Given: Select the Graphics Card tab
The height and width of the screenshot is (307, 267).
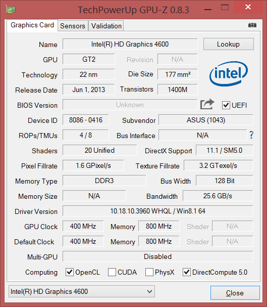Looking at the screenshot, I should pyautogui.click(x=32, y=25).
